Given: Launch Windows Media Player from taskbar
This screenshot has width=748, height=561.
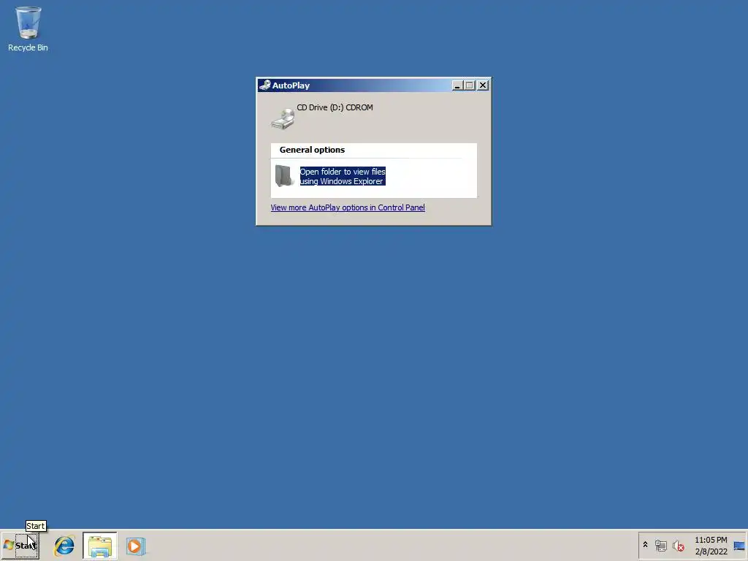Looking at the screenshot, I should [x=135, y=546].
